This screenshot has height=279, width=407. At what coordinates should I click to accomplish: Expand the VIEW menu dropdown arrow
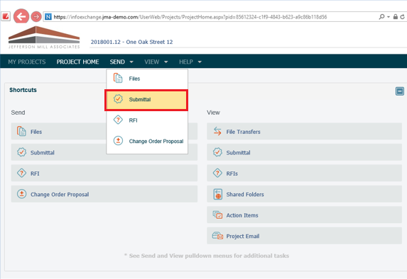coord(166,62)
